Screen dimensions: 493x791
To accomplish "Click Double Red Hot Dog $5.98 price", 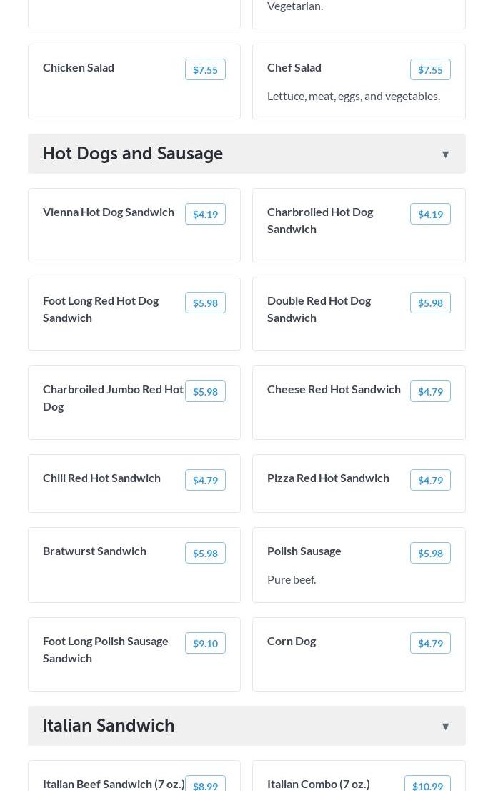I will click(430, 303).
